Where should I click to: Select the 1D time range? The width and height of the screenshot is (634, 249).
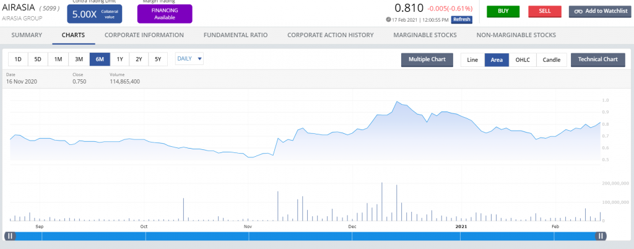[x=18, y=59]
